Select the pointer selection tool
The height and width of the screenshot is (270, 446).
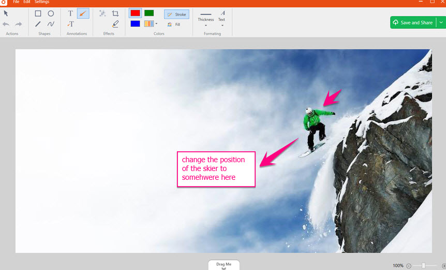6,13
